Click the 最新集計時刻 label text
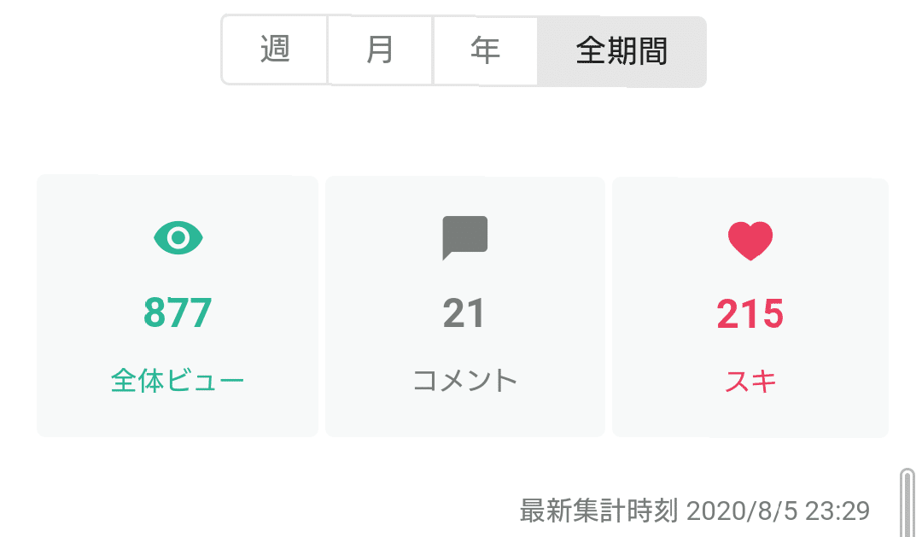 click(x=599, y=511)
